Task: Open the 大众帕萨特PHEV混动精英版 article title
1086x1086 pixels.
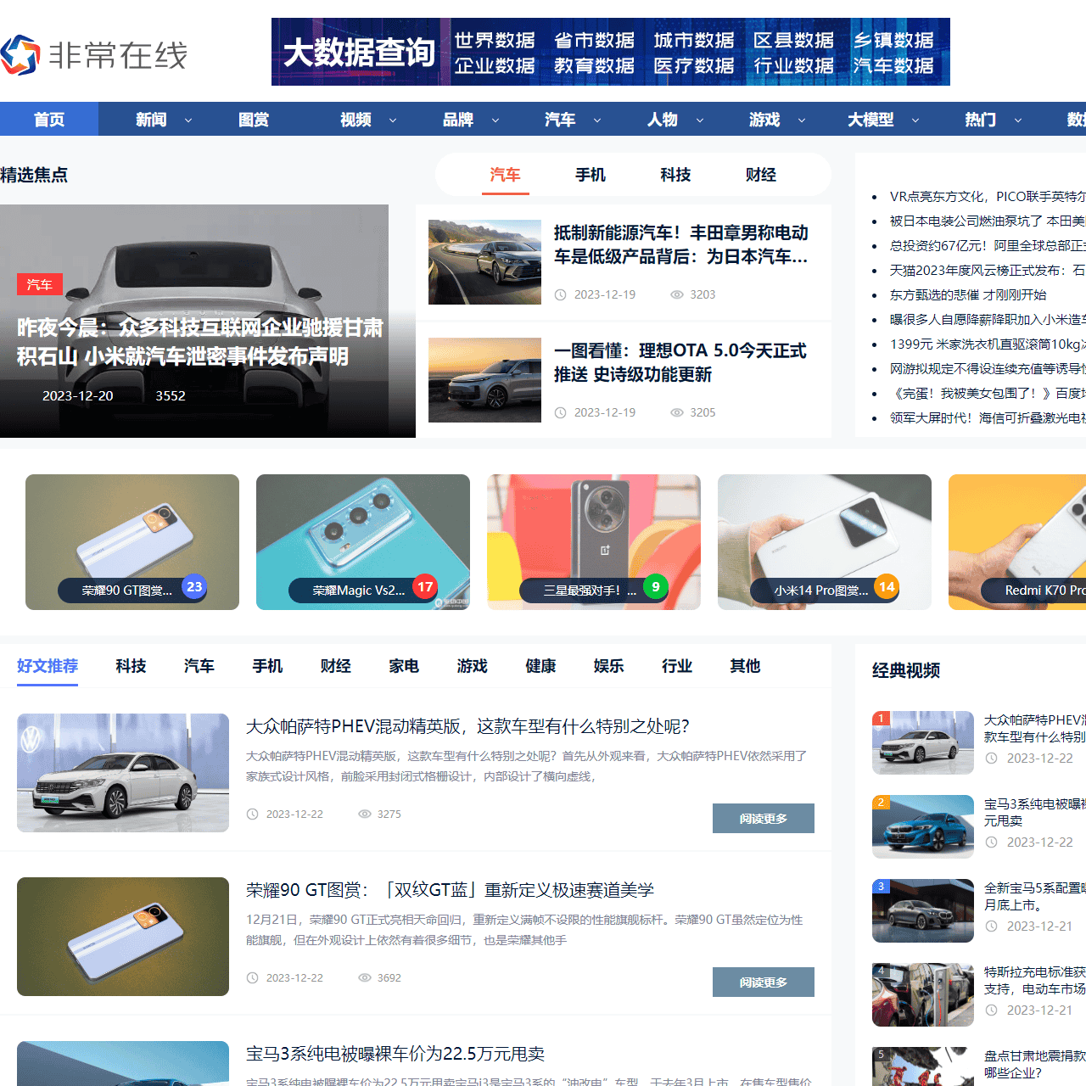Action: 467,726
